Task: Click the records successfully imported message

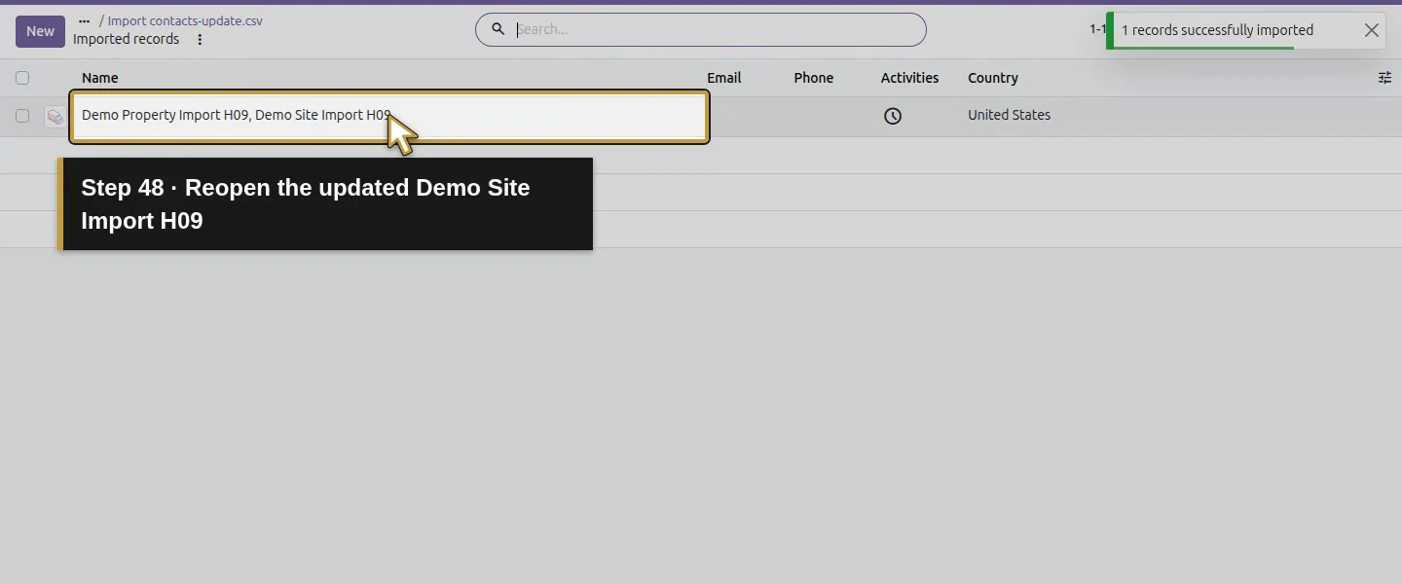Action: pyautogui.click(x=1217, y=30)
